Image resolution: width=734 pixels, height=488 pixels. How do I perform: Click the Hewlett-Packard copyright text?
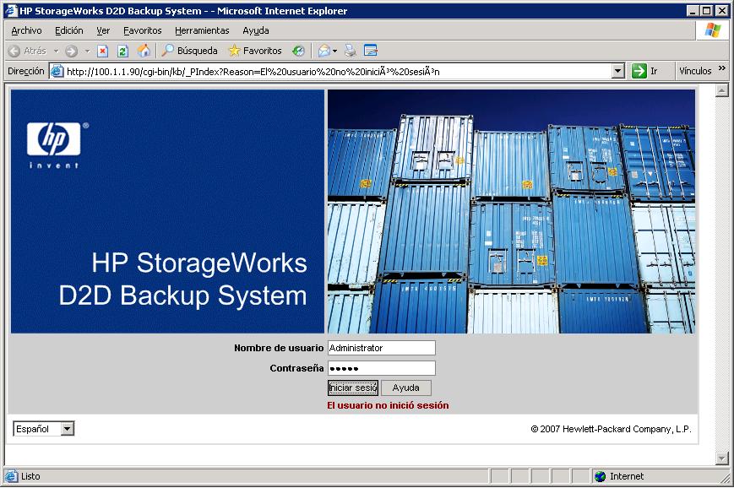611,429
